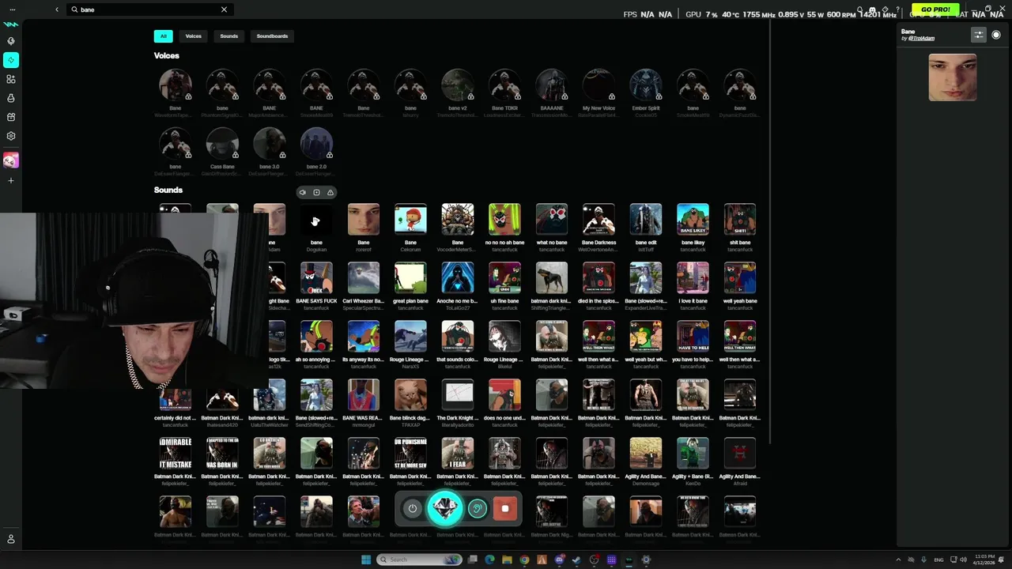Play the 'well yeah bane' sound

tap(740, 278)
